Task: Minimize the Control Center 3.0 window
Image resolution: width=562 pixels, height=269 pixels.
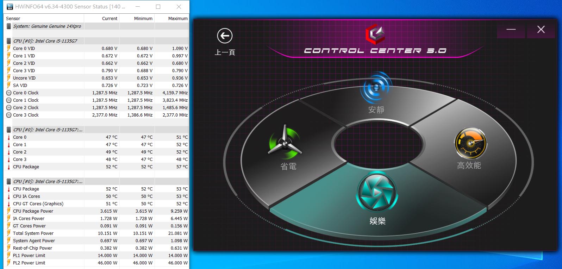Action: [x=511, y=30]
